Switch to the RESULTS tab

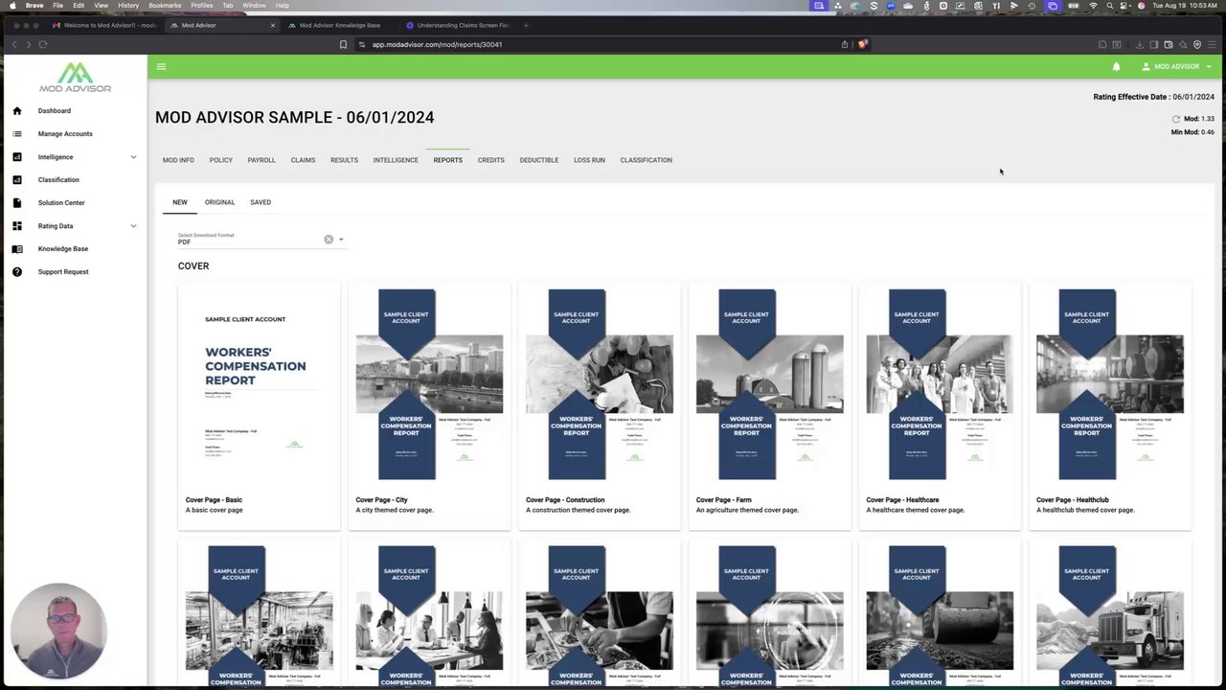click(x=344, y=160)
